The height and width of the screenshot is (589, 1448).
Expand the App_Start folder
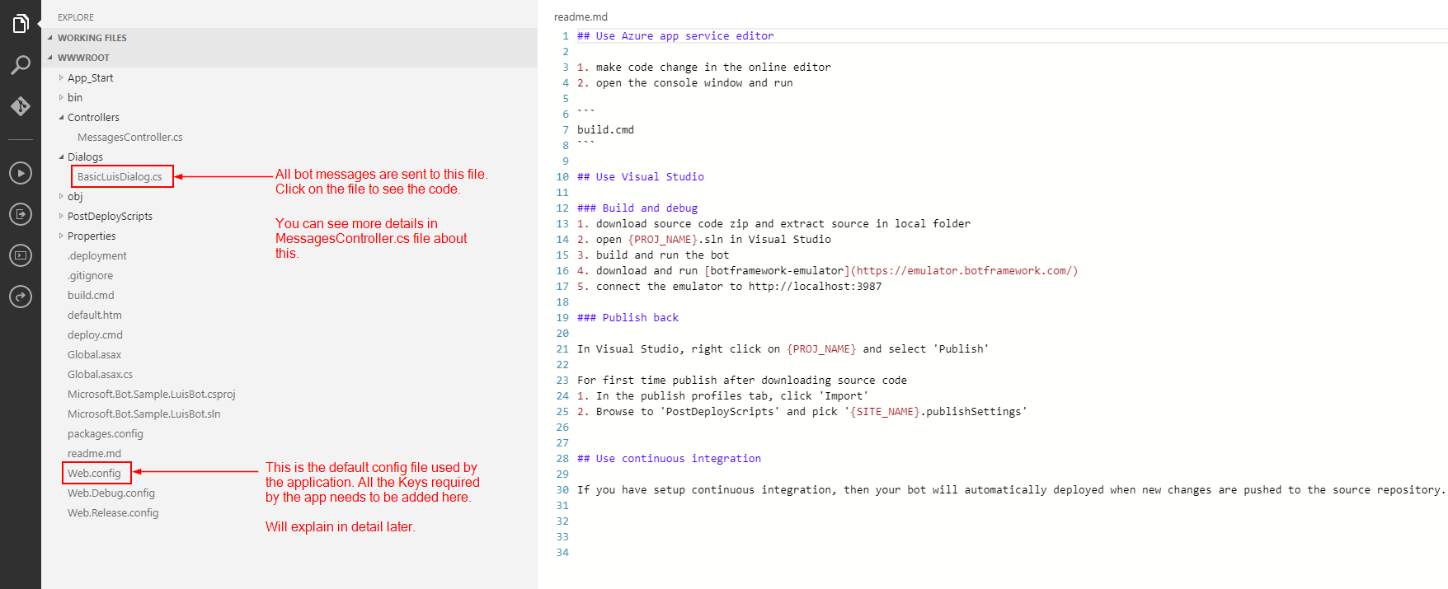pos(90,77)
